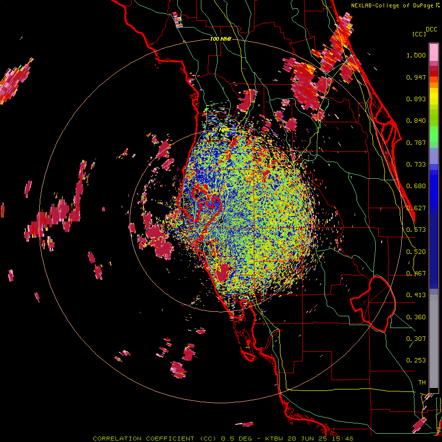The image size is (442, 442).
Task: Click the 50 NMI range ring label
Action: pos(221,130)
